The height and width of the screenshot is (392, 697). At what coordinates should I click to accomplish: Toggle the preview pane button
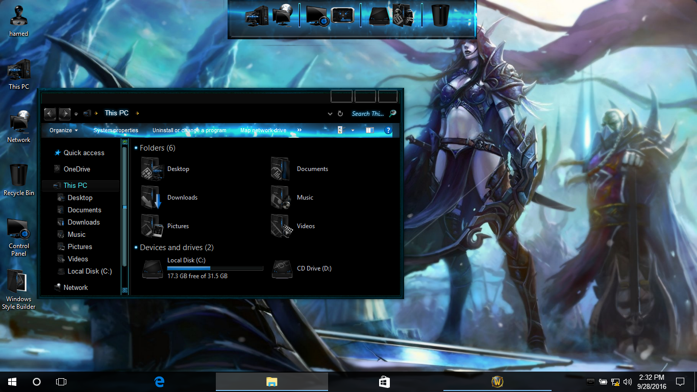point(370,130)
